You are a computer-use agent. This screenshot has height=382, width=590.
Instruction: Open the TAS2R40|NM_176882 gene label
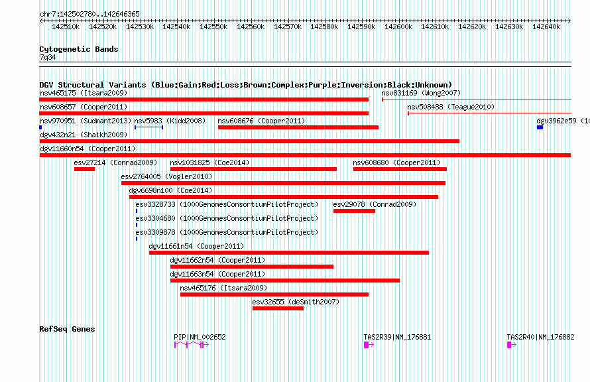[x=541, y=337]
